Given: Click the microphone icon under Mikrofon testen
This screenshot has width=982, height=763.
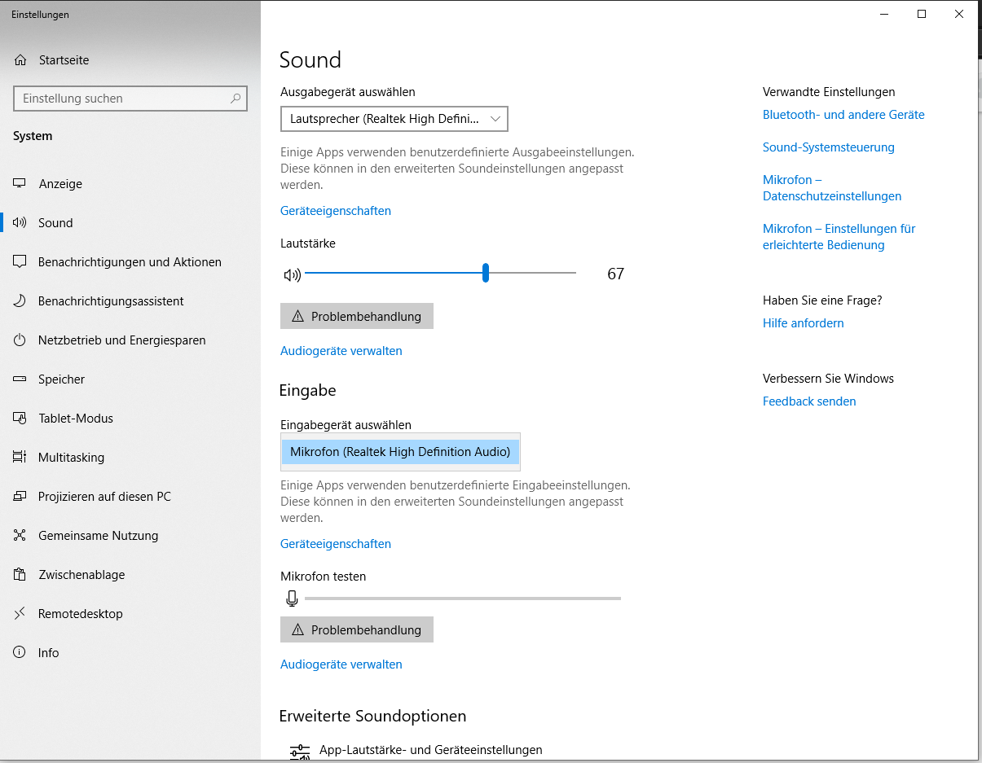Looking at the screenshot, I should pos(292,599).
